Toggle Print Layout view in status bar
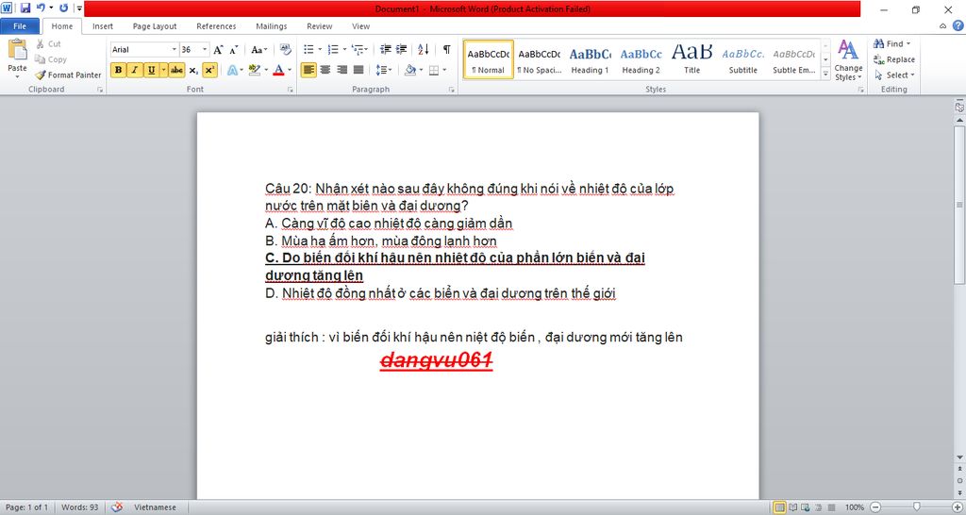966x515 pixels. point(779,507)
